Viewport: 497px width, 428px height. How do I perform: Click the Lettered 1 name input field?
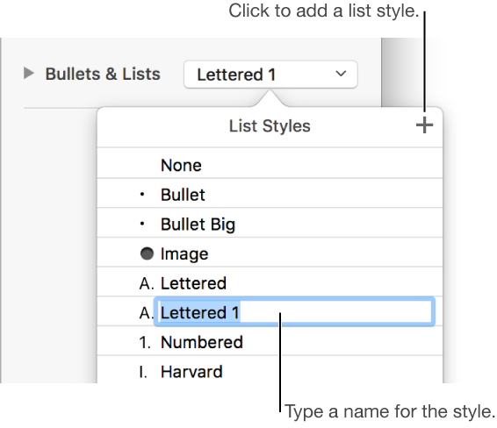click(x=294, y=311)
